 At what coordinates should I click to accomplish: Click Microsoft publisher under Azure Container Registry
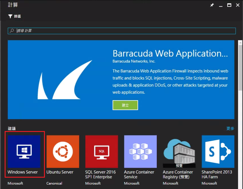point(170,183)
